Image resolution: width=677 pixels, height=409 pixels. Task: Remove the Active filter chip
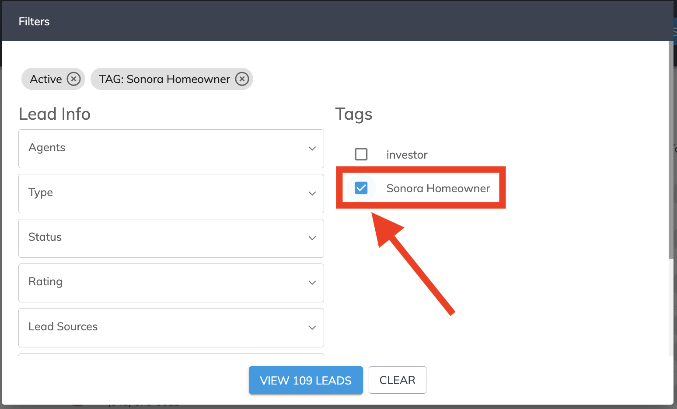click(73, 79)
